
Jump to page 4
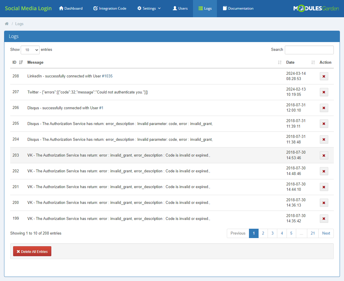coord(282,233)
